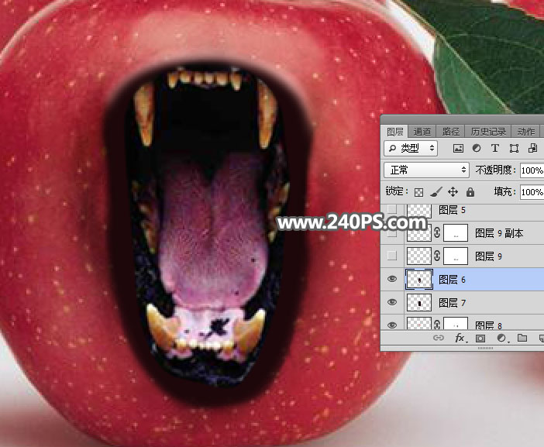
Task: Filter layers by smart objects icon
Action: click(532, 149)
